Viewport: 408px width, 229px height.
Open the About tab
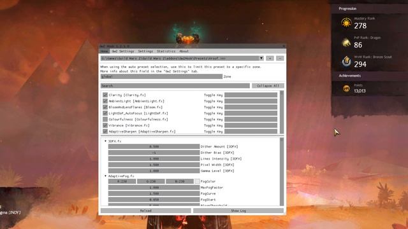pos(184,51)
